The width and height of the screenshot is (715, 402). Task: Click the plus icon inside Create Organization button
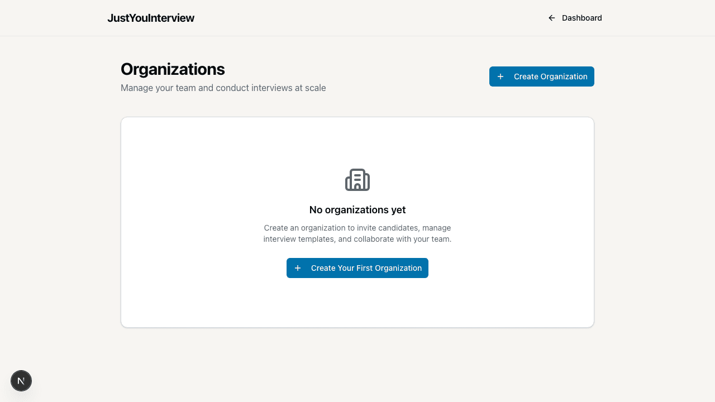coord(500,76)
